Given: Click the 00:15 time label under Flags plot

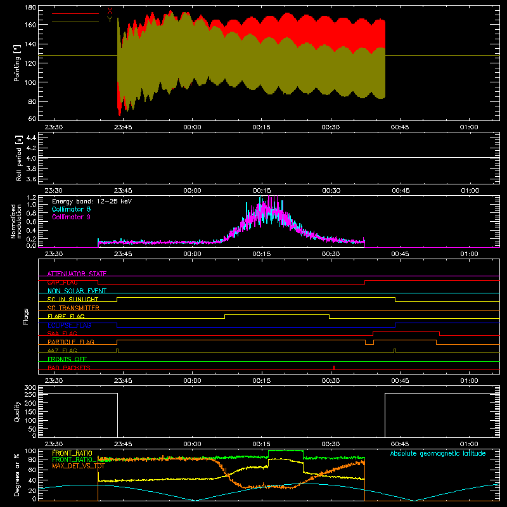Looking at the screenshot, I should point(261,381).
